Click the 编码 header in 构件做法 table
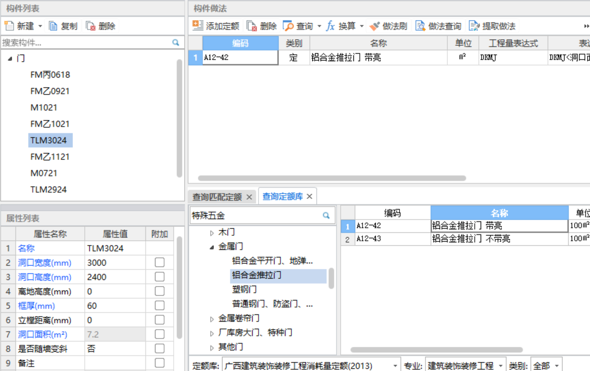Screen dimensions: 590x371 tap(240, 43)
